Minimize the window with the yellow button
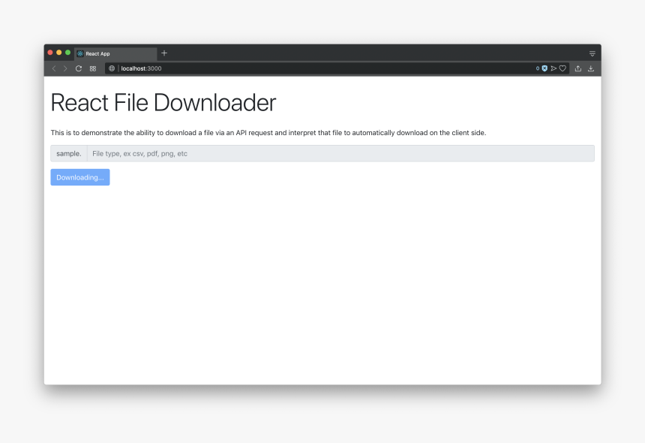Screen dimensions: 645x443 pyautogui.click(x=58, y=53)
